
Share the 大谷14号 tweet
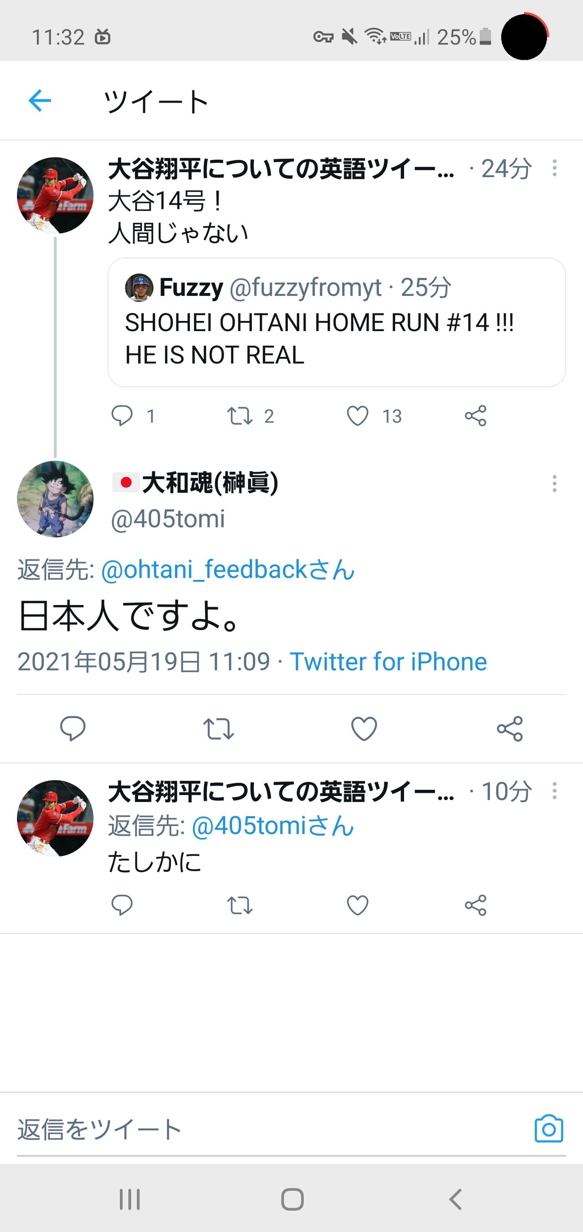point(476,416)
